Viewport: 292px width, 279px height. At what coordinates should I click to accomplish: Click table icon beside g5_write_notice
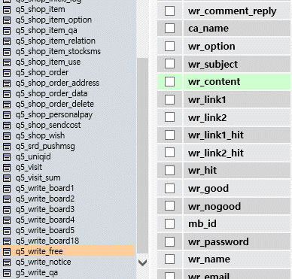pyautogui.click(x=7, y=262)
